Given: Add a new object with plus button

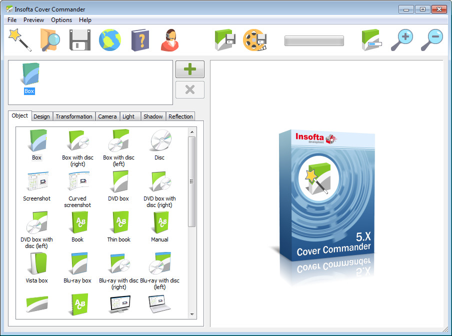Looking at the screenshot, I should click(x=190, y=69).
